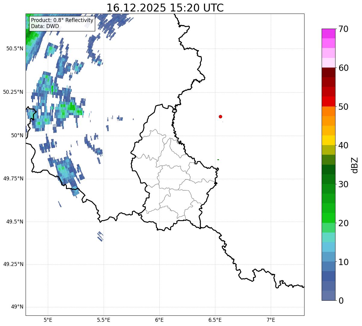Click the title '16.12.2025 15:20 UTC'
The width and height of the screenshot is (362, 326).
[x=165, y=8]
